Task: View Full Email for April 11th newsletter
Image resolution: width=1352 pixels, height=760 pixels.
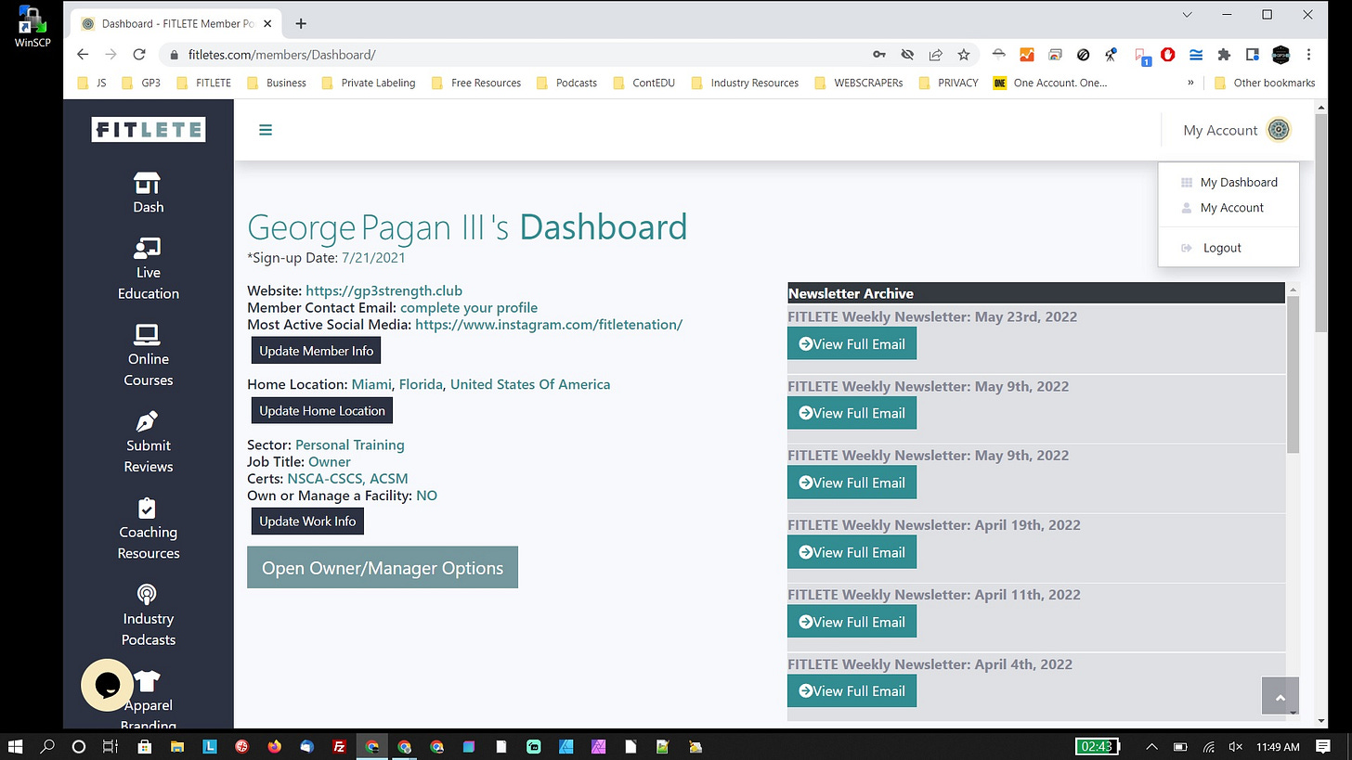Action: click(851, 622)
